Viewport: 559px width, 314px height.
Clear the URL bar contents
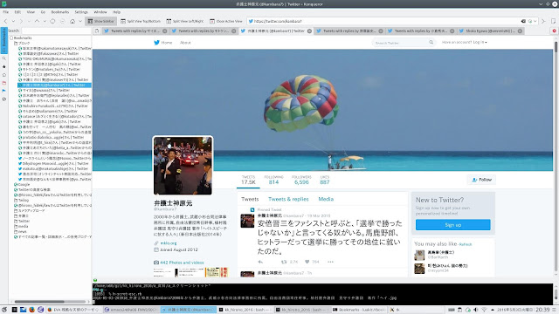click(x=523, y=21)
